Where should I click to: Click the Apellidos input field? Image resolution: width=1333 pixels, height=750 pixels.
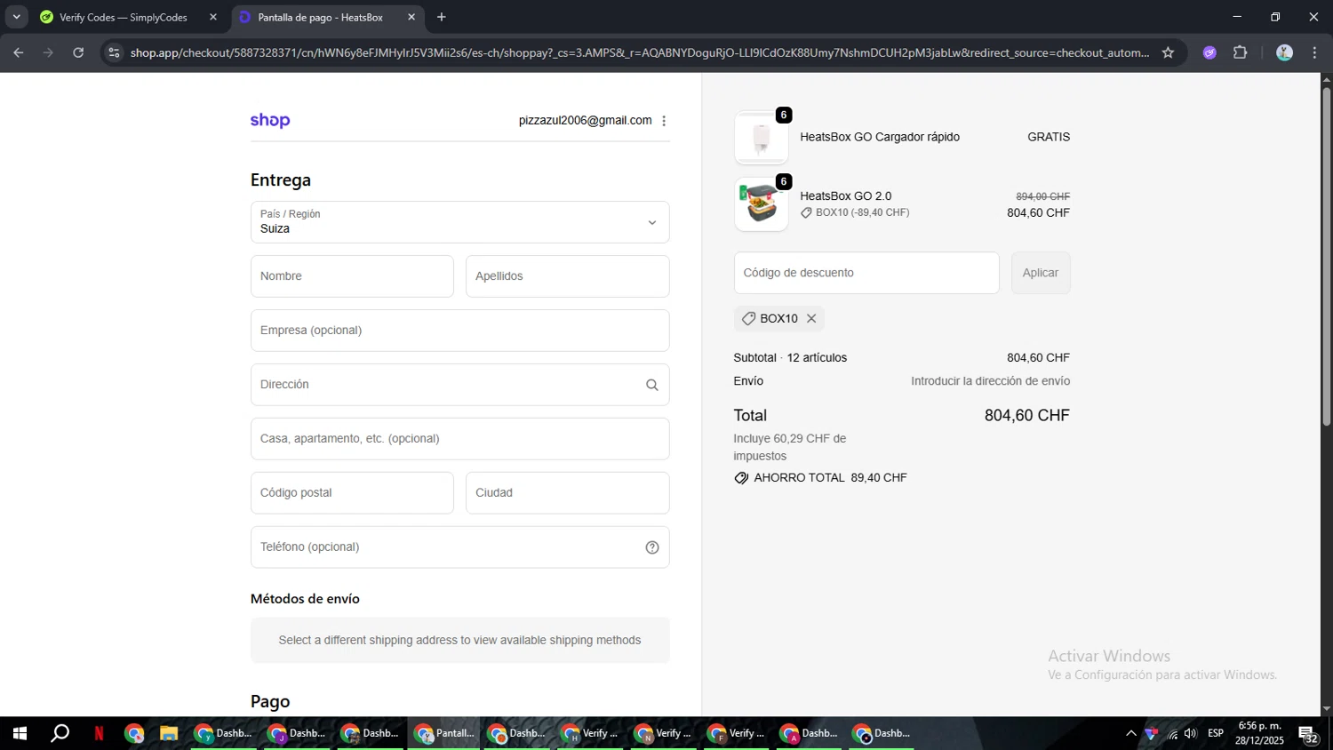click(x=567, y=276)
